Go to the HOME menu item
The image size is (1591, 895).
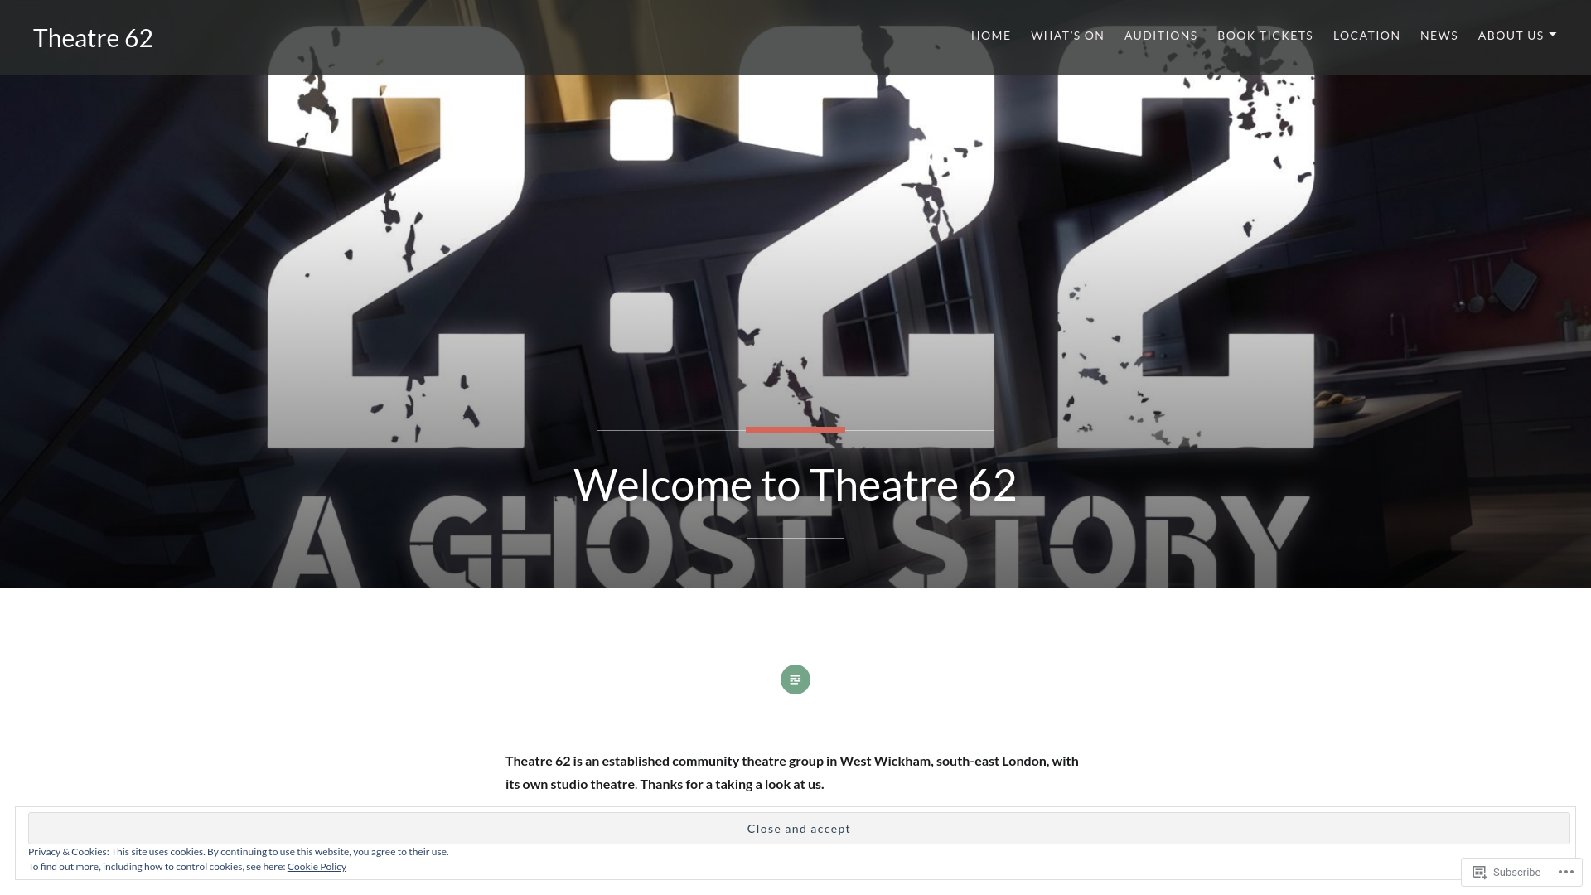pyautogui.click(x=990, y=36)
